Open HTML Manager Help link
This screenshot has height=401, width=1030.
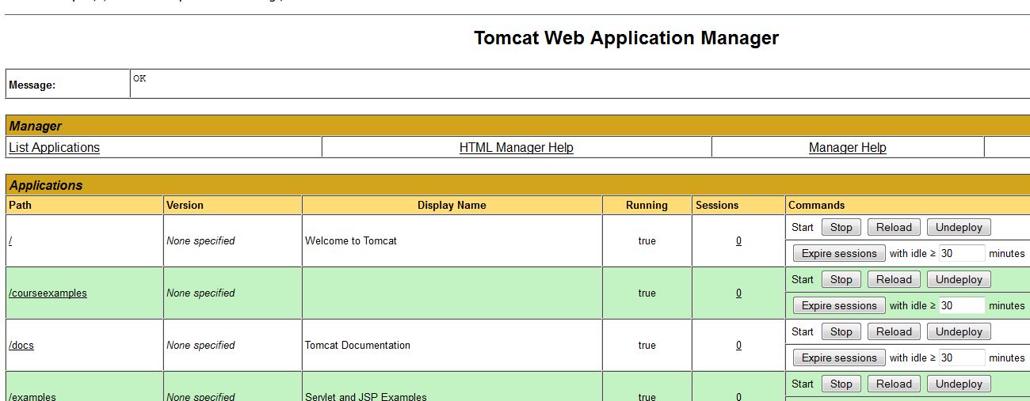(517, 147)
